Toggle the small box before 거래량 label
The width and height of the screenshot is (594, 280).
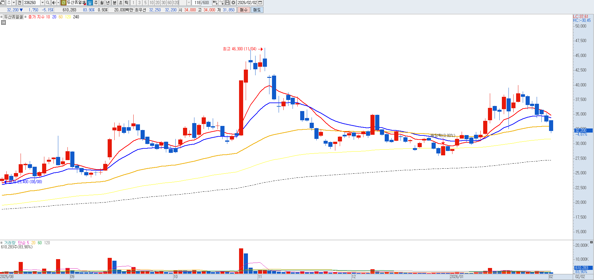2,243
